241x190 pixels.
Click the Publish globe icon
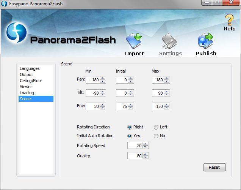pyautogui.click(x=206, y=41)
